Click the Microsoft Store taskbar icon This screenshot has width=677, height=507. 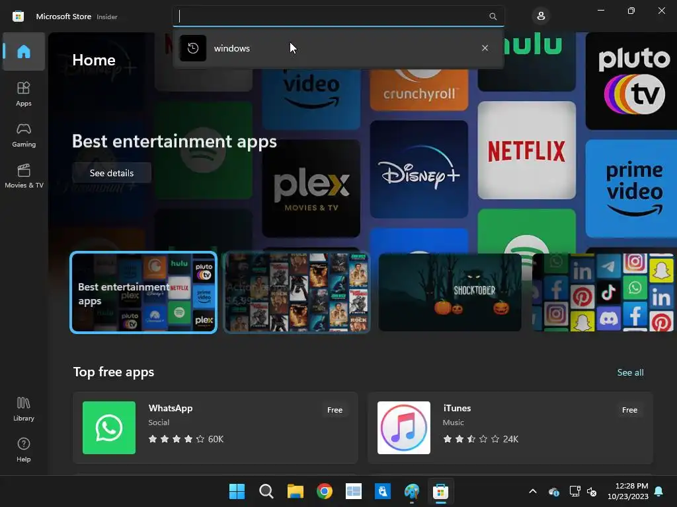[440, 491]
